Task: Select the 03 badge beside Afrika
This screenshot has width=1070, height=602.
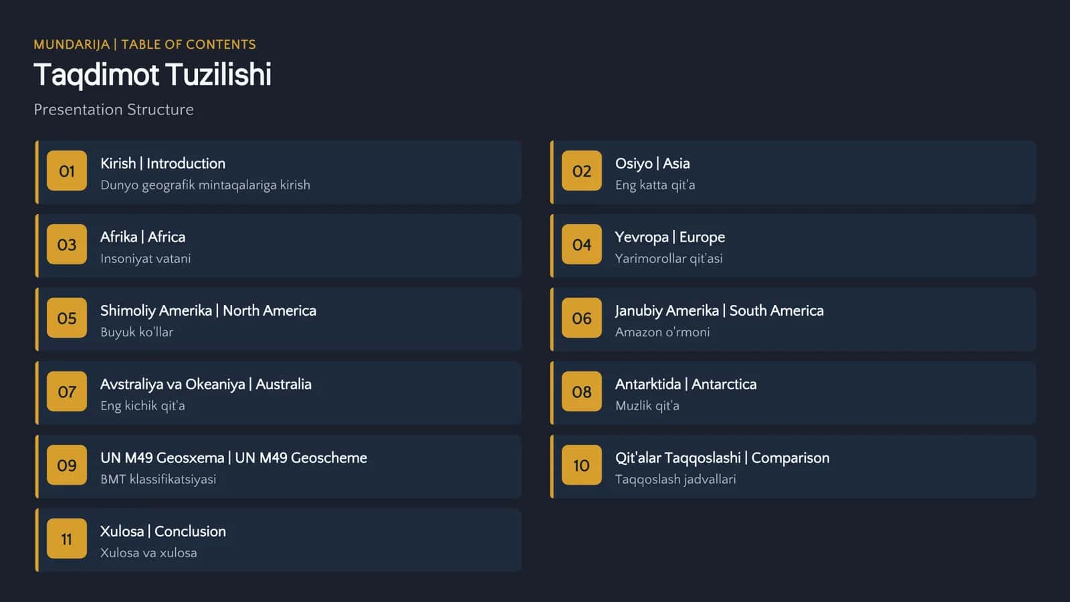Action: coord(67,245)
